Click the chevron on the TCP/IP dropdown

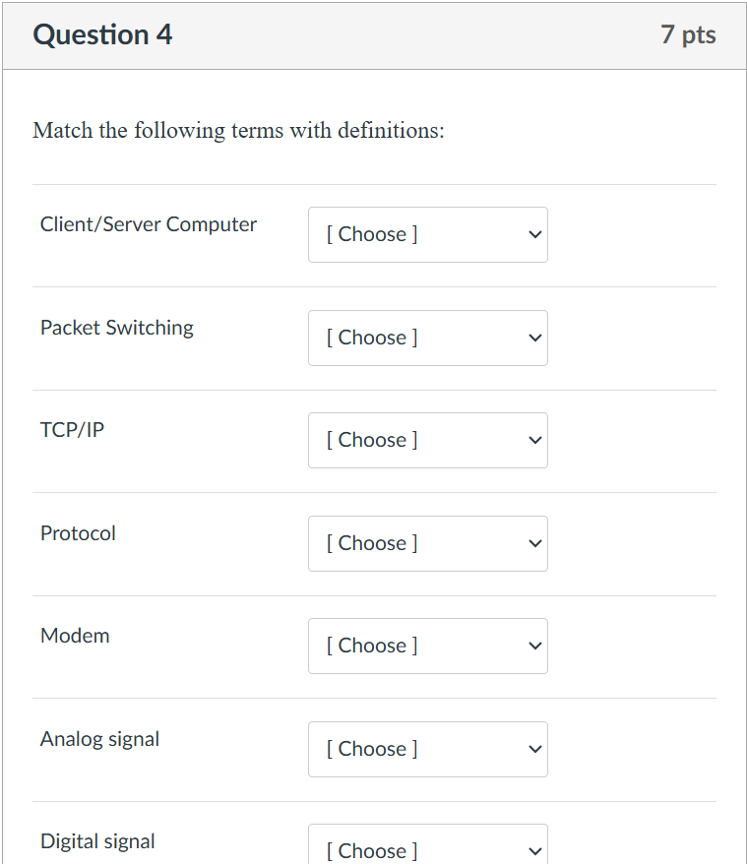click(532, 440)
